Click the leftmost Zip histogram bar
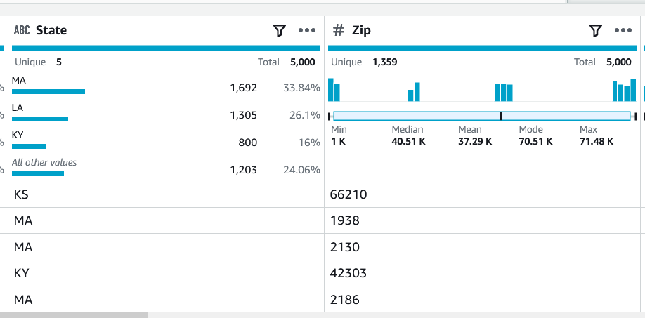This screenshot has width=645, height=318. 332,90
